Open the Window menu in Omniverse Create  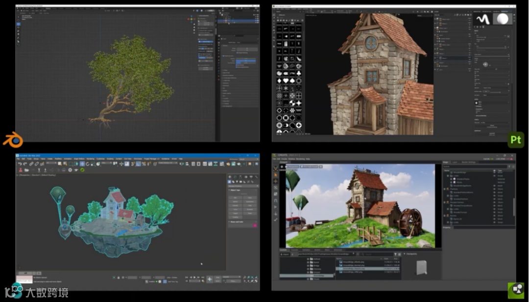[291, 159]
